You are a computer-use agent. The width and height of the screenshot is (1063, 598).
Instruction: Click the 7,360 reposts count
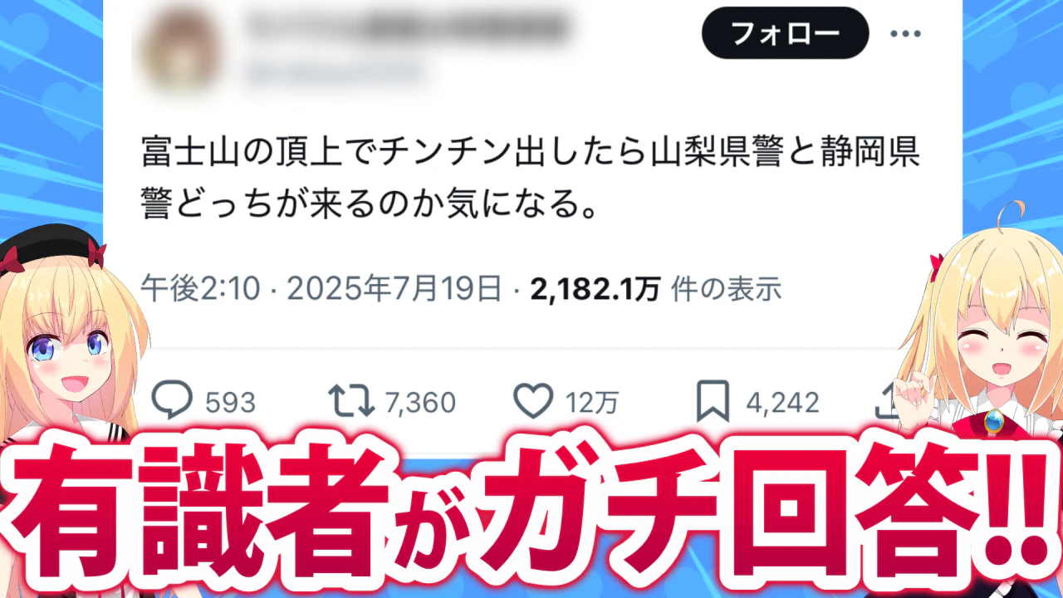coord(420,403)
